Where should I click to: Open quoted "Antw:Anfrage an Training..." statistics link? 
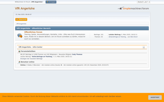43,57
